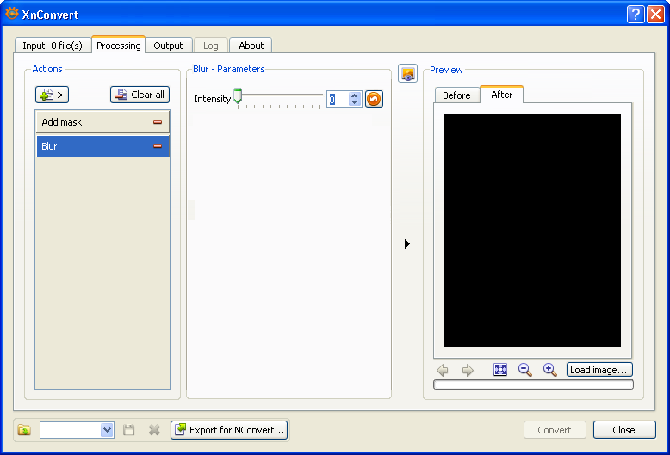670x455 pixels.
Task: Open the Processing tab
Action: coord(118,46)
